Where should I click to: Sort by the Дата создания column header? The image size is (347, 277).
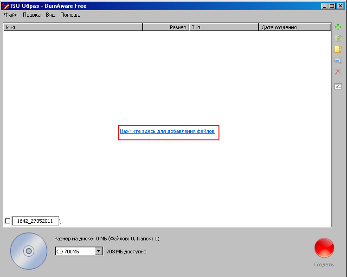(295, 27)
